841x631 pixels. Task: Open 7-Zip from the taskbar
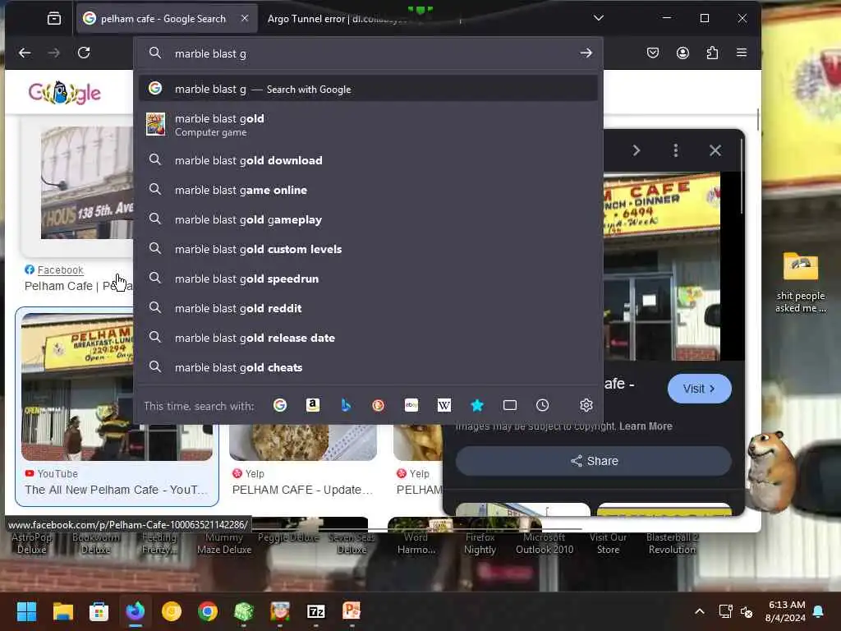tap(316, 611)
